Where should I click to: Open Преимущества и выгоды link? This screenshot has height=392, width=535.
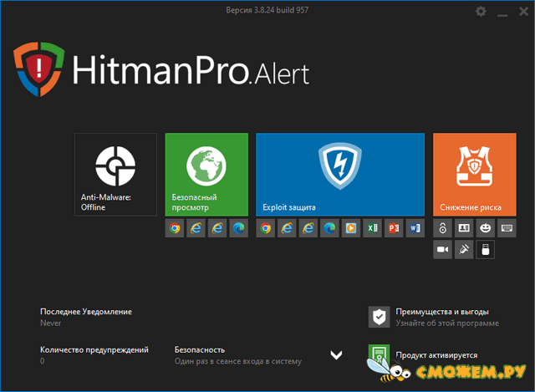coord(442,312)
